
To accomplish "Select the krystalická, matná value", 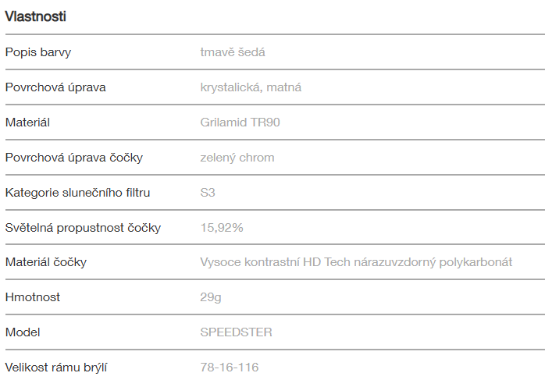I will click(251, 87).
